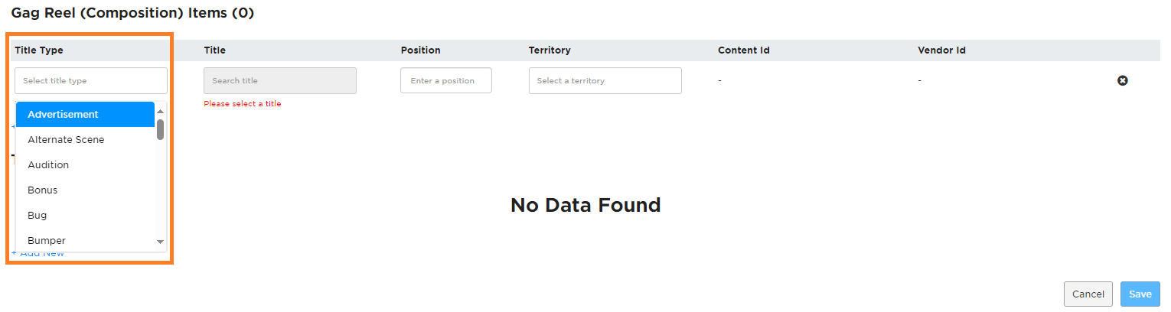Click the Position column header

(420, 50)
